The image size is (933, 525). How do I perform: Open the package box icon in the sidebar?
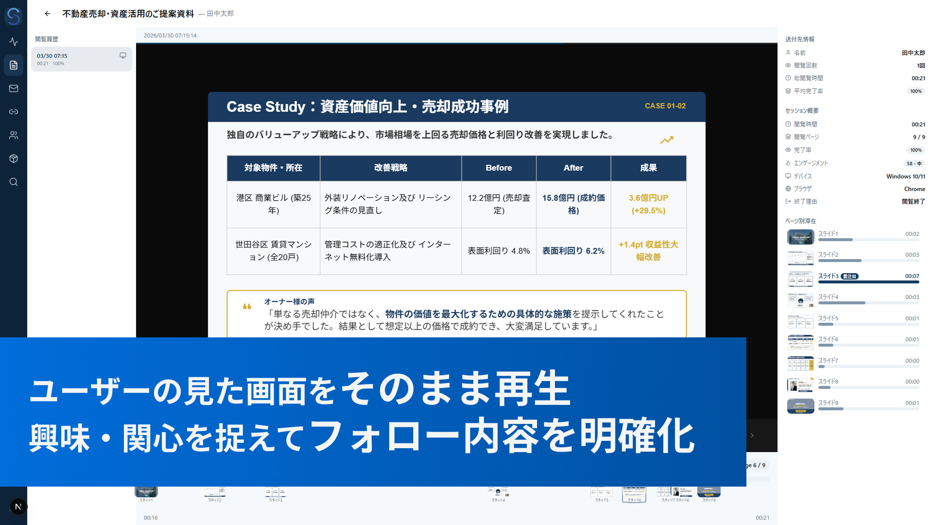[14, 158]
